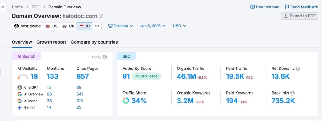Click Domain Overview in the breadcrumb

tap(65, 7)
